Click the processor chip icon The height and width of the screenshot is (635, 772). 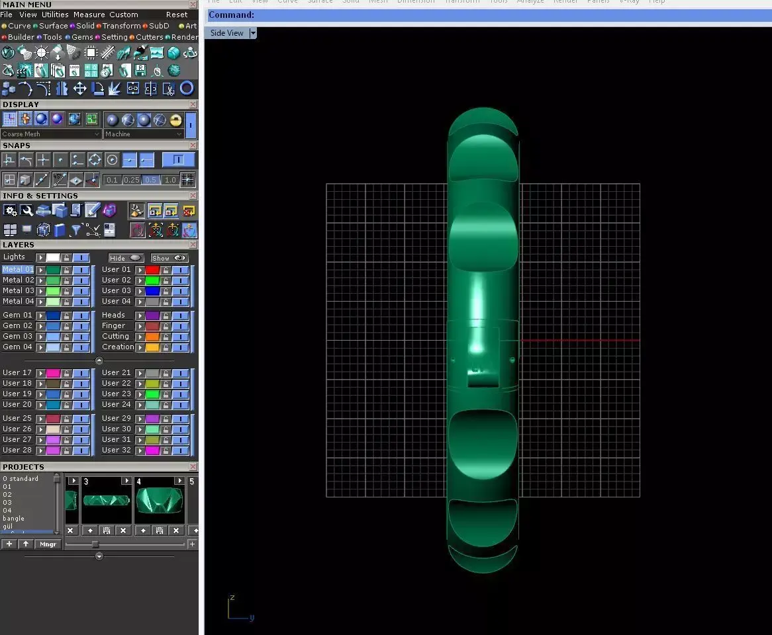tap(91, 53)
